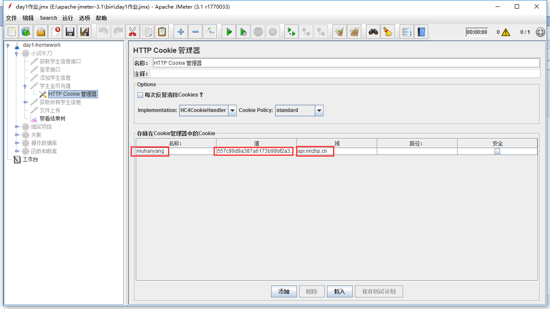Click the Undo toolbar icon
Screen dimensions: 550x309
pos(104,32)
